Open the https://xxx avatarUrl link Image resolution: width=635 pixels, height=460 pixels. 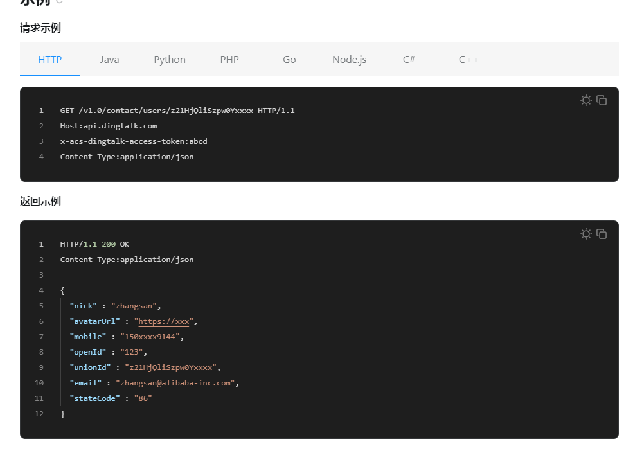tap(164, 321)
